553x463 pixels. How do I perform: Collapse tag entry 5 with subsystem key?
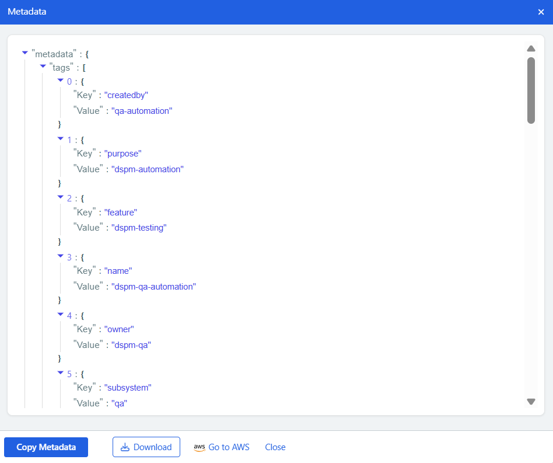click(x=61, y=373)
